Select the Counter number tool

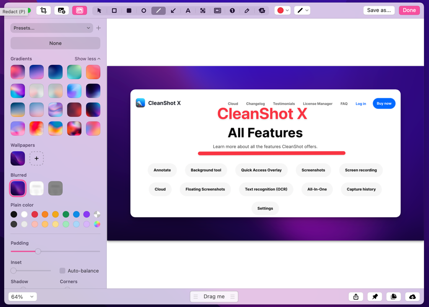tap(232, 10)
